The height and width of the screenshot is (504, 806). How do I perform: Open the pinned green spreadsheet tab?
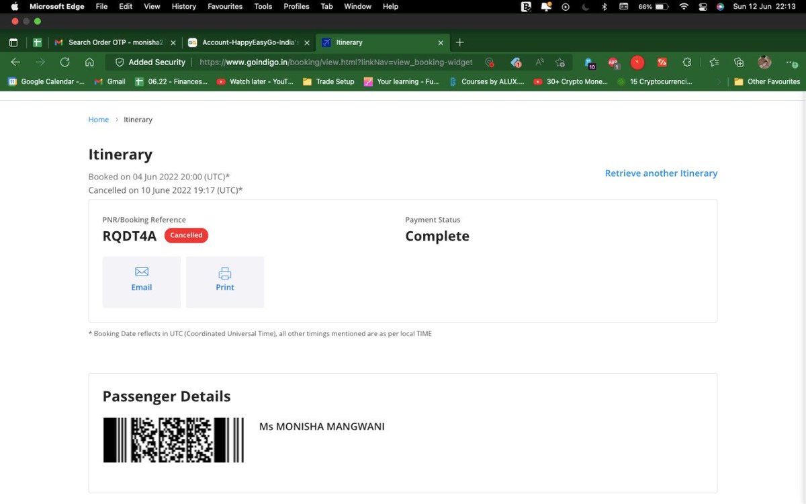38,42
